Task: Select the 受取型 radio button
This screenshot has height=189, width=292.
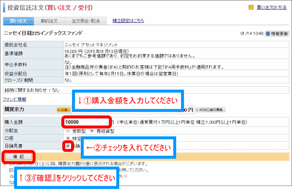Action: pyautogui.click(x=68, y=131)
